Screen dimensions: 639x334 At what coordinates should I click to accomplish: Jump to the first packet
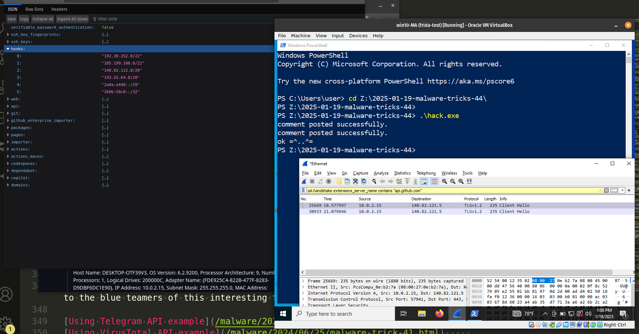click(407, 181)
